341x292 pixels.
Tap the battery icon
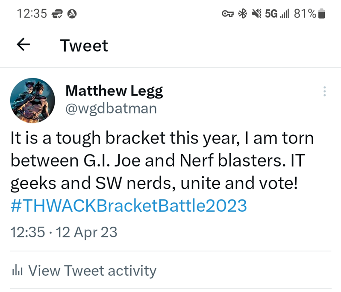tap(322, 14)
